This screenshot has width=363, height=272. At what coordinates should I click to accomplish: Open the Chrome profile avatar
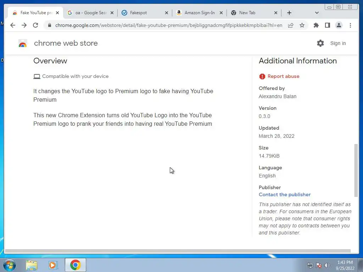coord(339,25)
